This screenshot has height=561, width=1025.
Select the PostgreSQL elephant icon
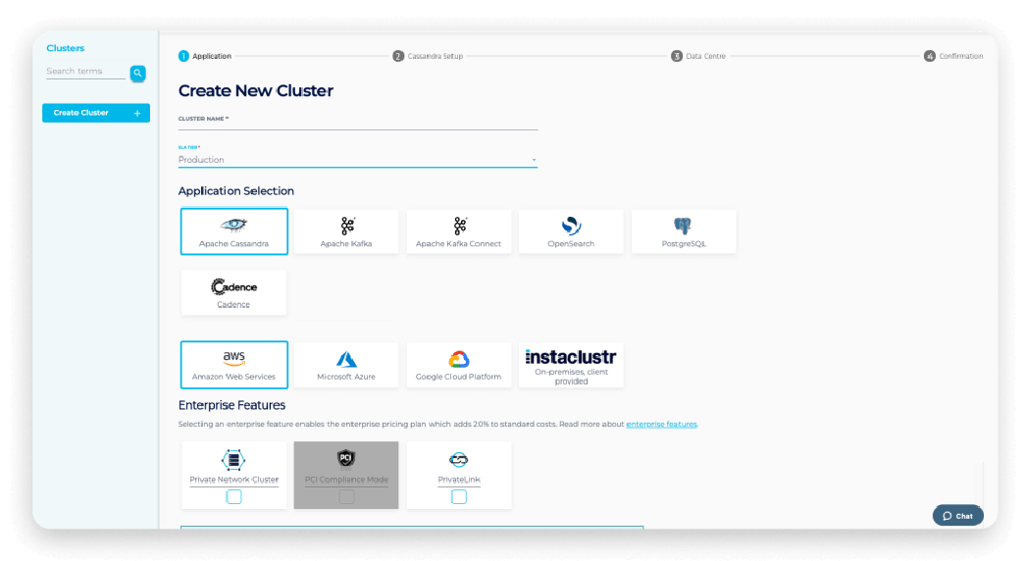[x=683, y=227]
